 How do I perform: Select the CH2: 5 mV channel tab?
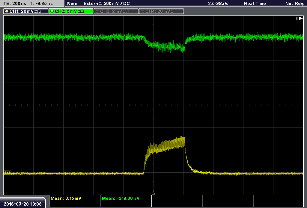pyautogui.click(x=71, y=11)
